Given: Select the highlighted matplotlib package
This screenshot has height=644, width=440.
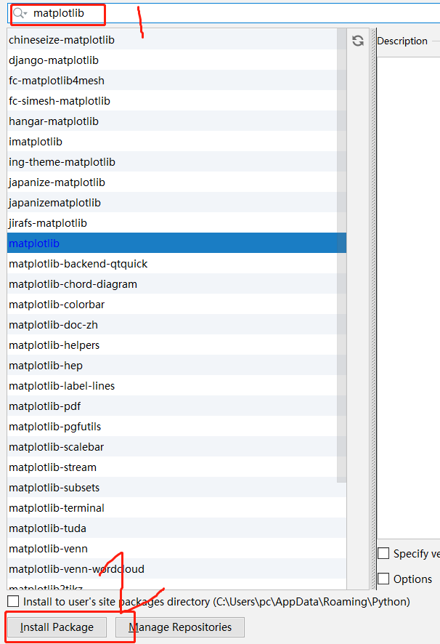Looking at the screenshot, I should click(176, 243).
